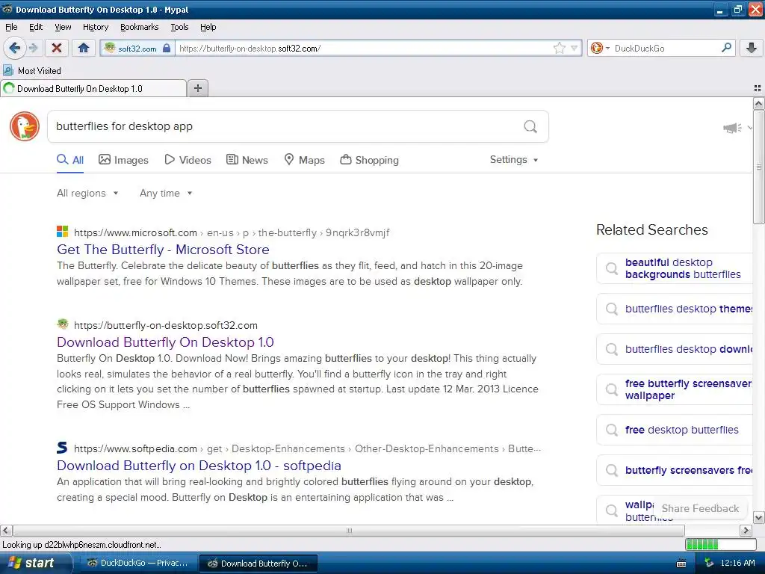Open the tab groups grid icon
This screenshot has height=574, width=765.
click(x=758, y=88)
